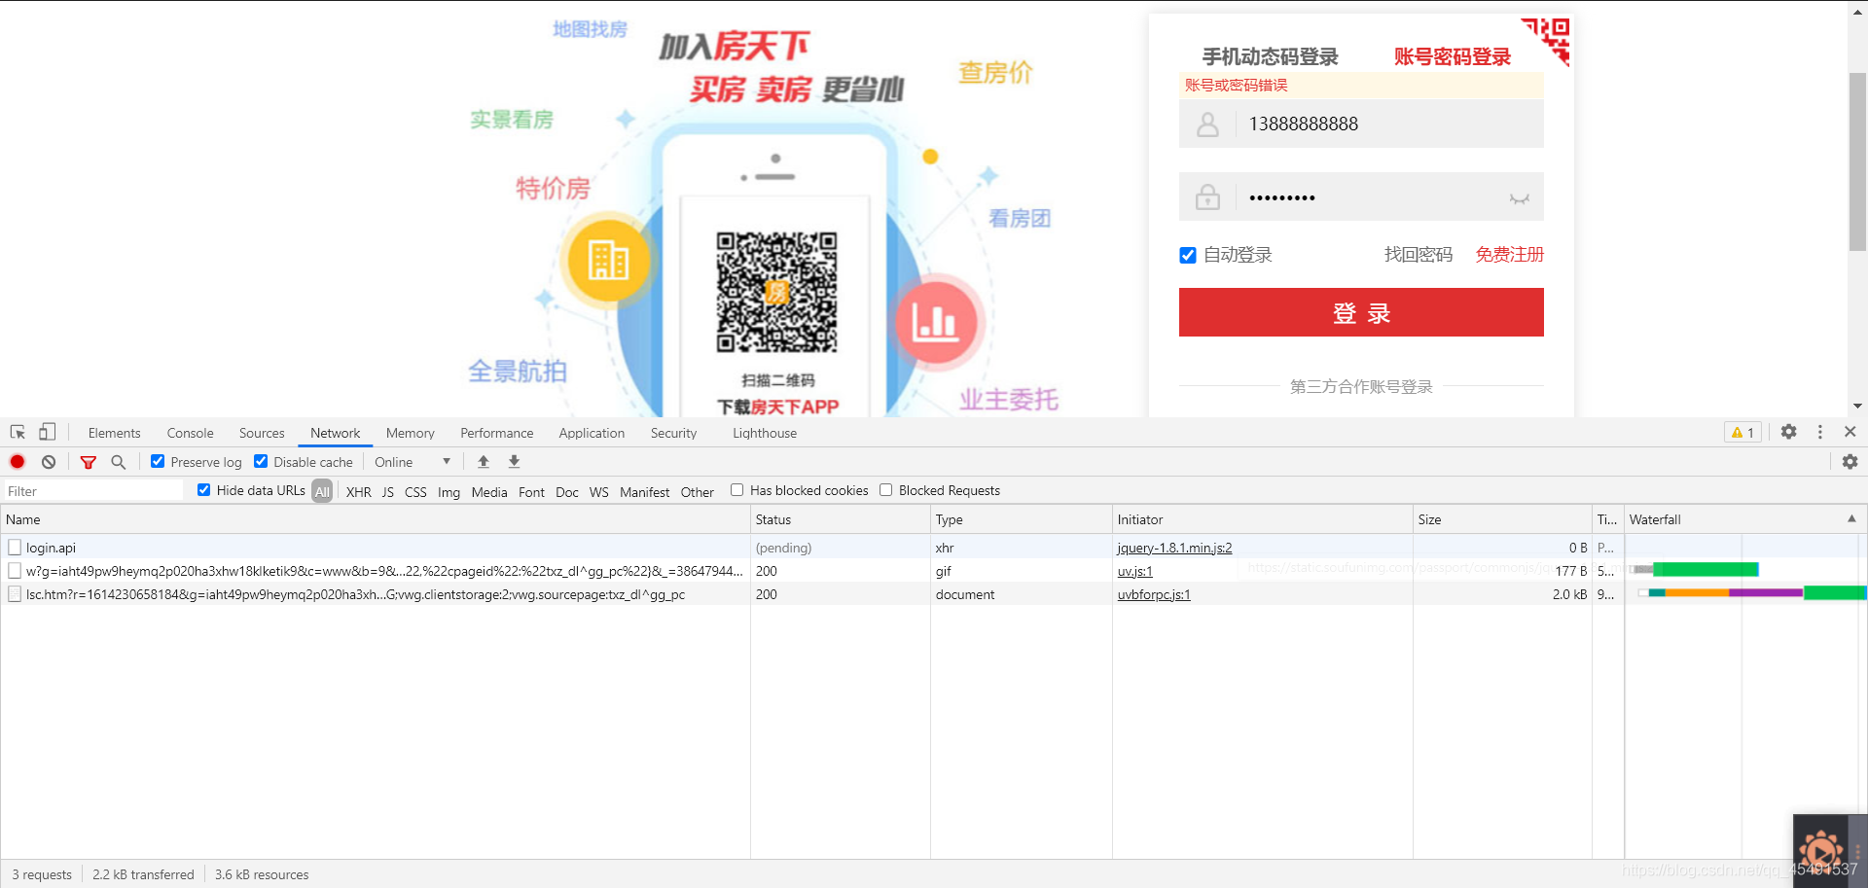The image size is (1868, 888).
Task: Click the red bar chart circle icon
Action: click(x=936, y=321)
